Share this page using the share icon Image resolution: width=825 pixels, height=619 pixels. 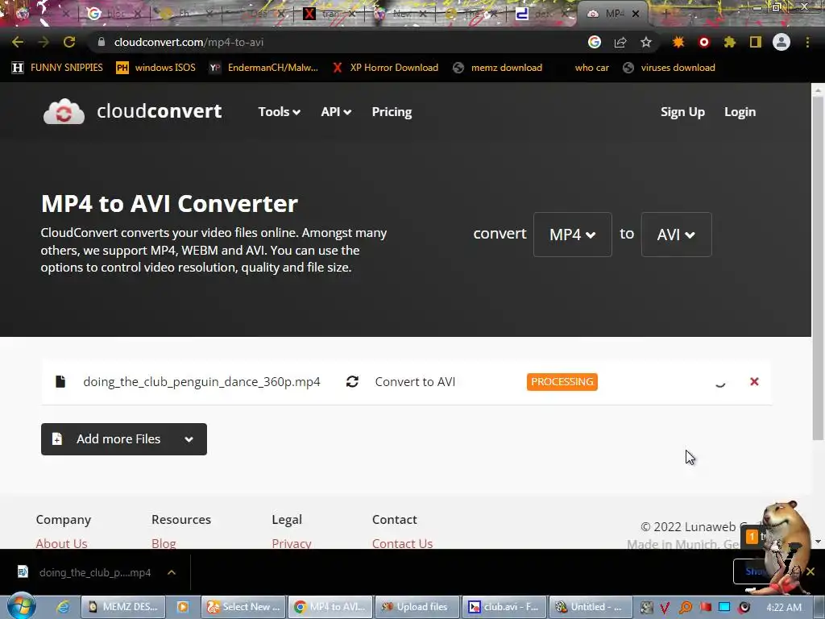[620, 42]
